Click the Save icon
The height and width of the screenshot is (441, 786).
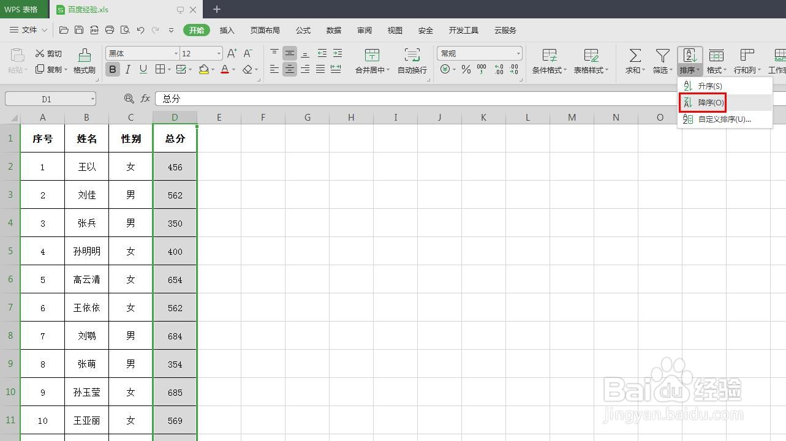(79, 30)
